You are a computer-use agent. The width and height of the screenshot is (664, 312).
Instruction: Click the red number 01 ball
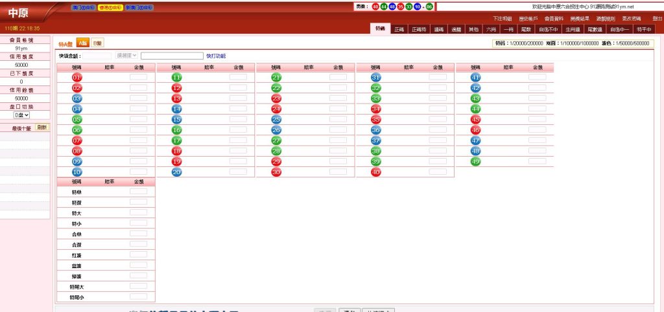(77, 77)
